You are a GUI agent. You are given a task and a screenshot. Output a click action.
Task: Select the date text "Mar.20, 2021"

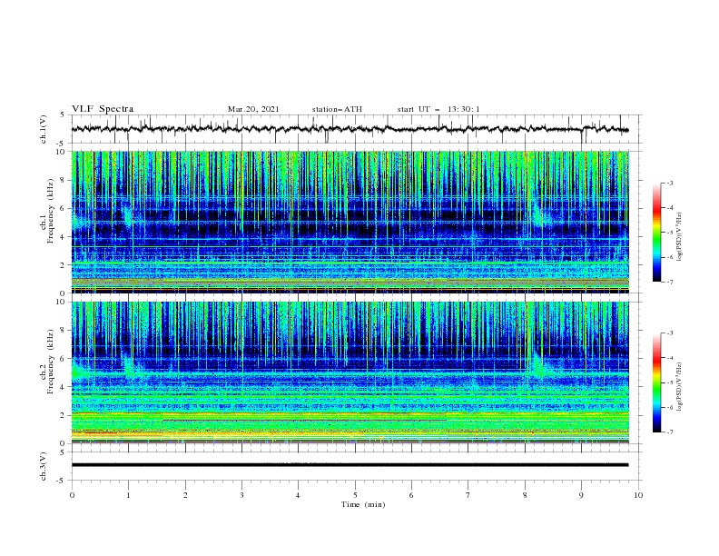point(253,109)
